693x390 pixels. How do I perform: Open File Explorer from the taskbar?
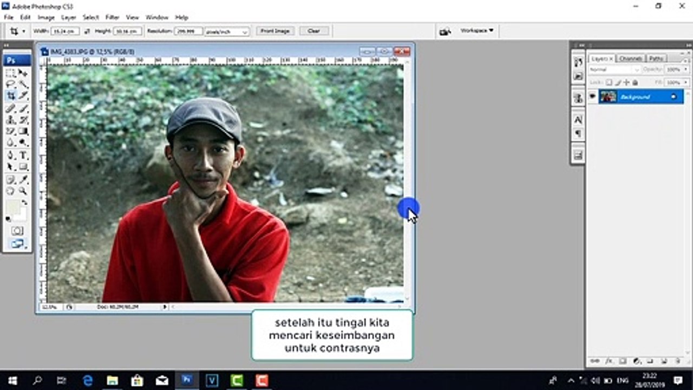tap(113, 380)
